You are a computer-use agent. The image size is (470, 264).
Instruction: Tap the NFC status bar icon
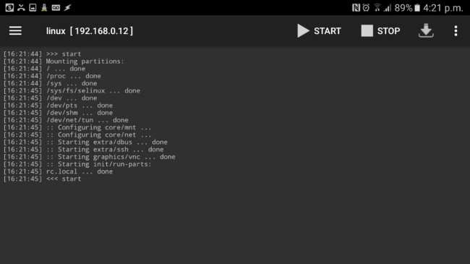(x=356, y=7)
